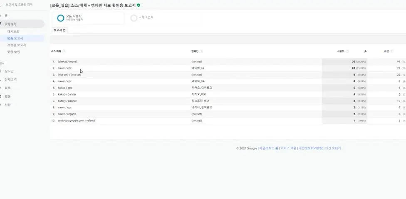Click naver / cpc in row 4
The image size is (406, 199).
65,81
